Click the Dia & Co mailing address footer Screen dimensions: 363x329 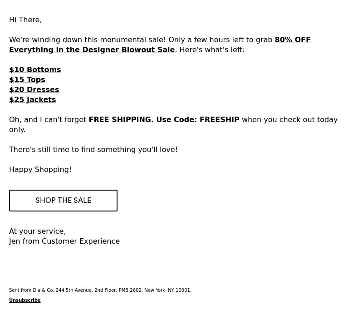pos(100,290)
